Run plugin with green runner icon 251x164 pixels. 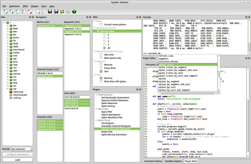pyautogui.click(x=74, y=12)
